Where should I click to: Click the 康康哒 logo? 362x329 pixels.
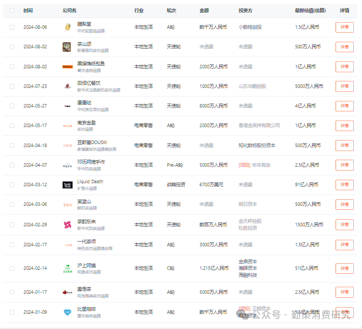coord(67,106)
